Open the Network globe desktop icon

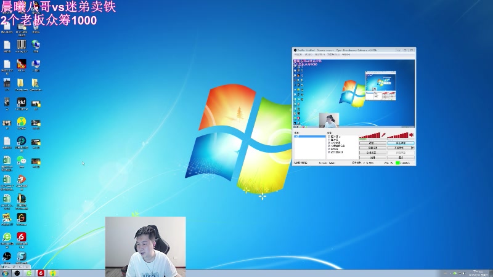[36, 45]
